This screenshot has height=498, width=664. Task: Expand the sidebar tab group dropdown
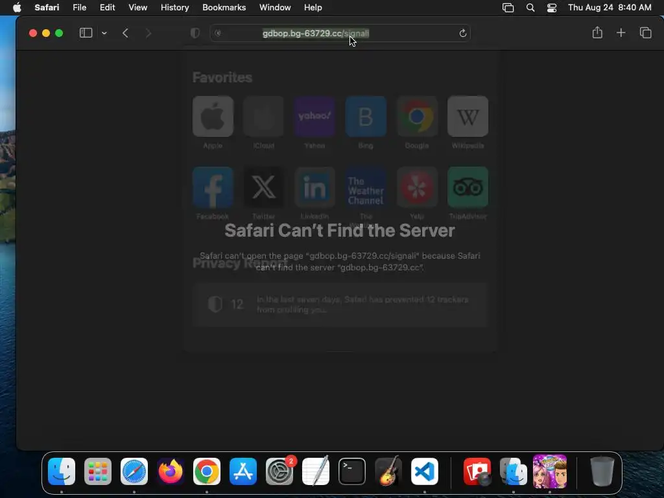point(104,33)
